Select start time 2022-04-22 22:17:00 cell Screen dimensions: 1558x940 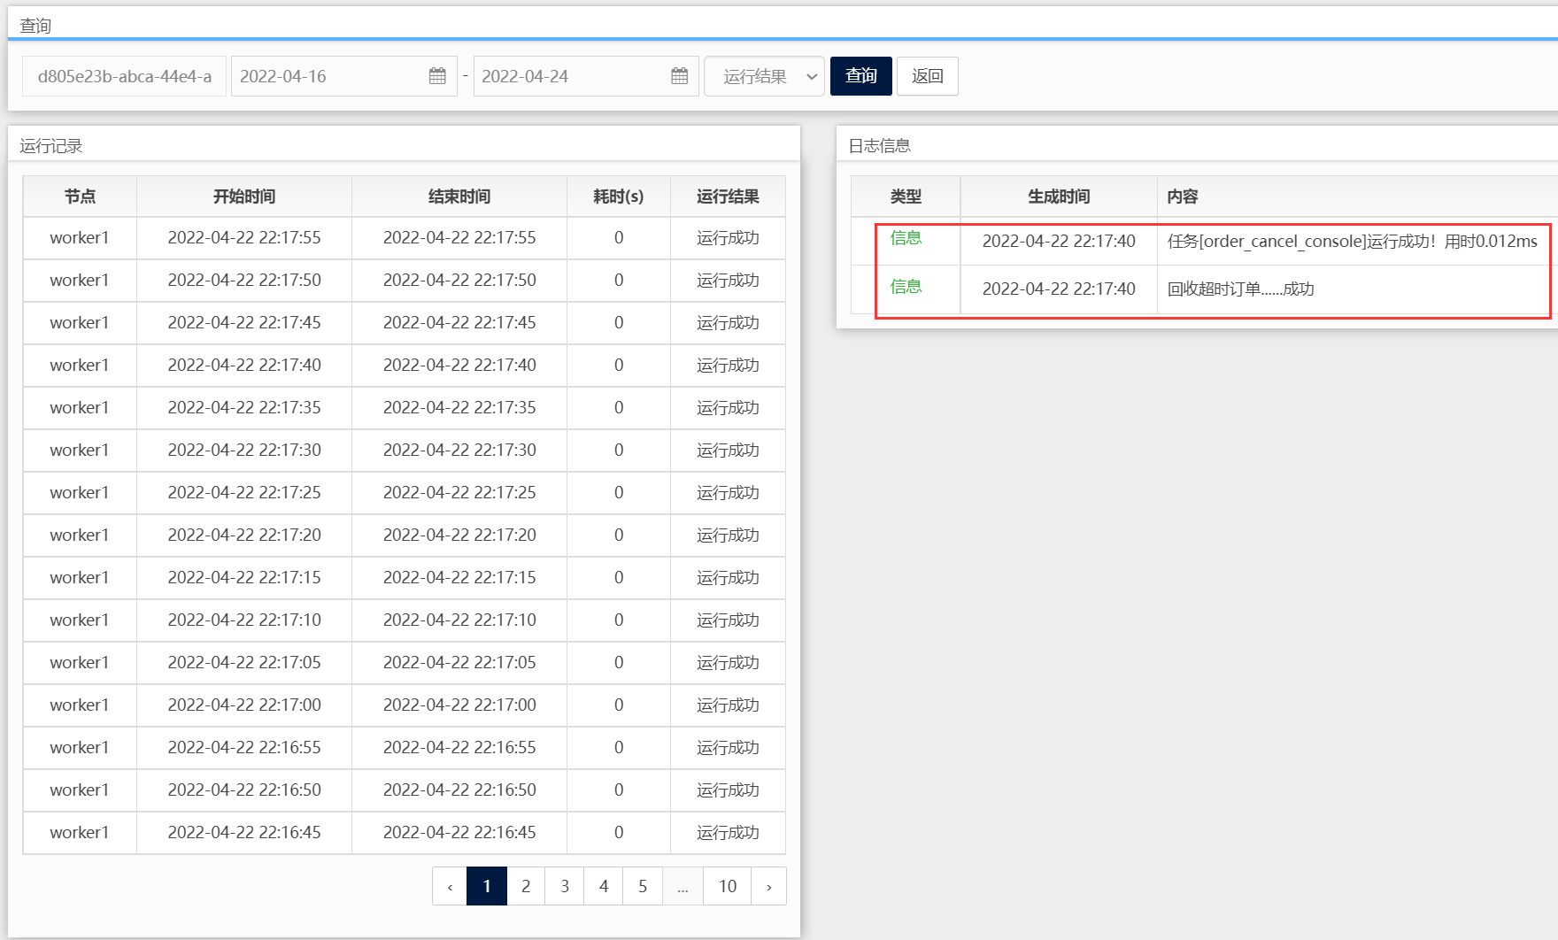tap(244, 705)
